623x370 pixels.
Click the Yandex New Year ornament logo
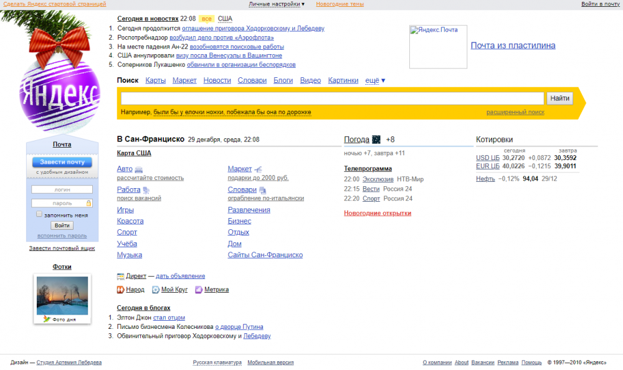(60, 95)
